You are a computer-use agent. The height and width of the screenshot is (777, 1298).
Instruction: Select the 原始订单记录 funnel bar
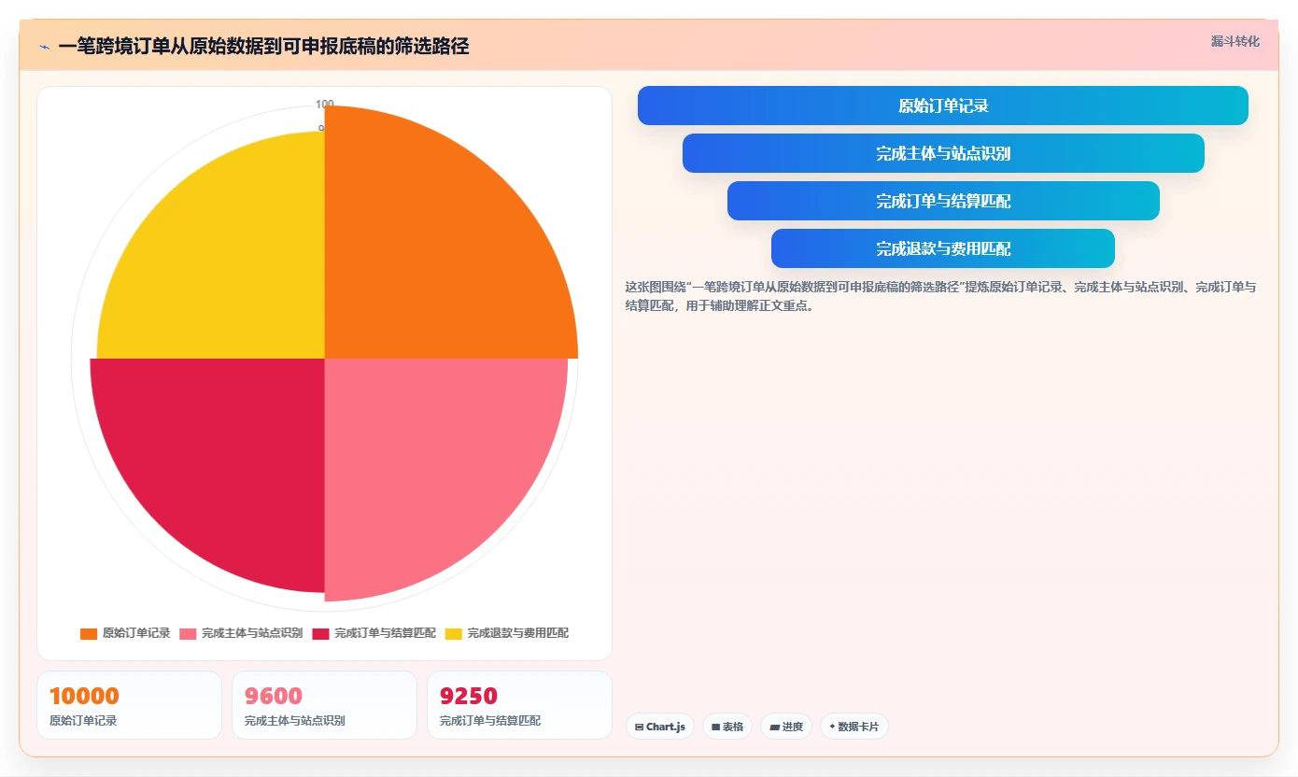(x=943, y=106)
